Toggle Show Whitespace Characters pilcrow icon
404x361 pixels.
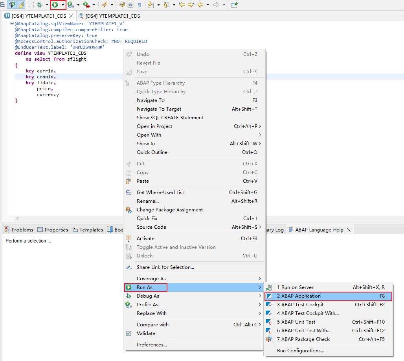tap(140, 5)
